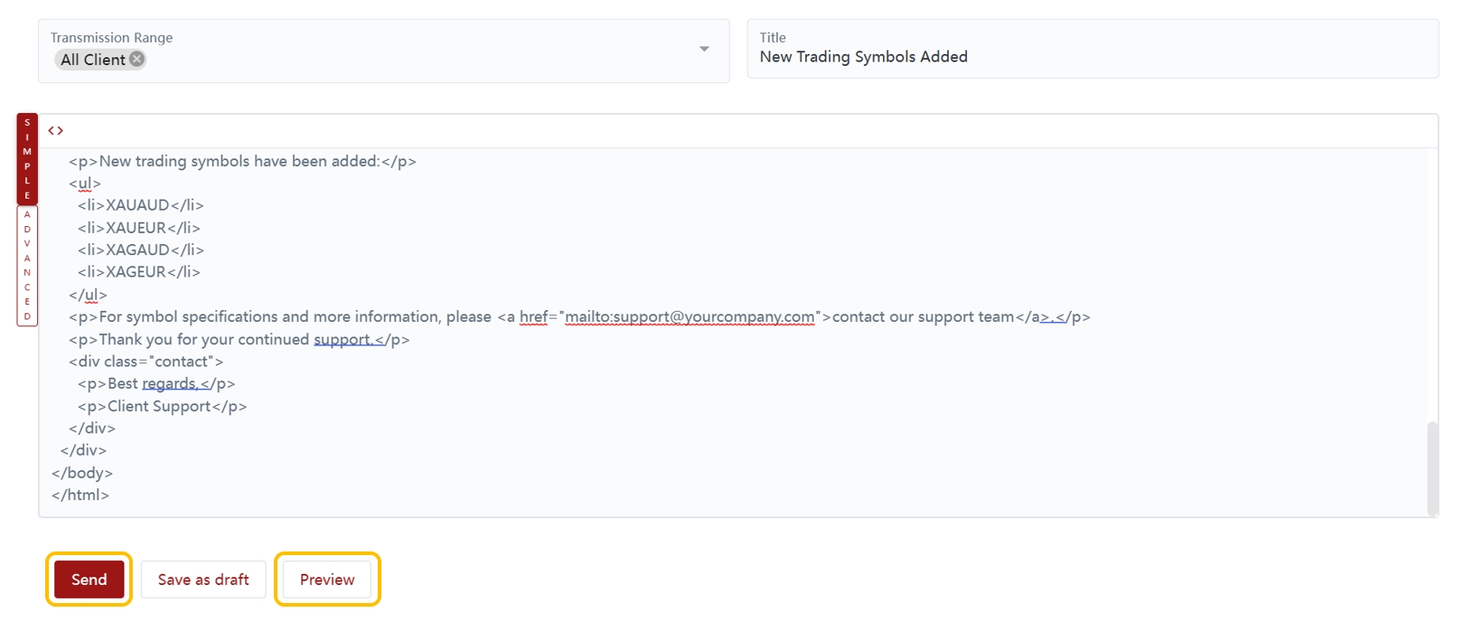Click the 'New trading symbols' paragraph line
1464x622 pixels.
[242, 162]
